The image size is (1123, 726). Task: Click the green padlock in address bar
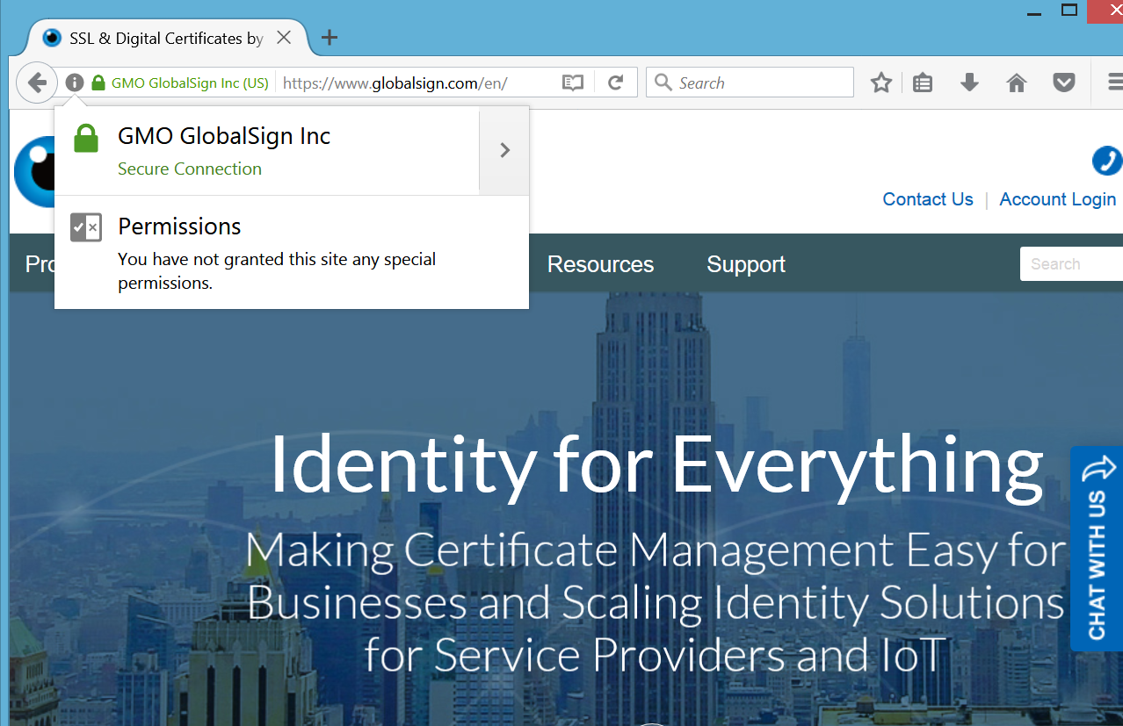(x=98, y=83)
